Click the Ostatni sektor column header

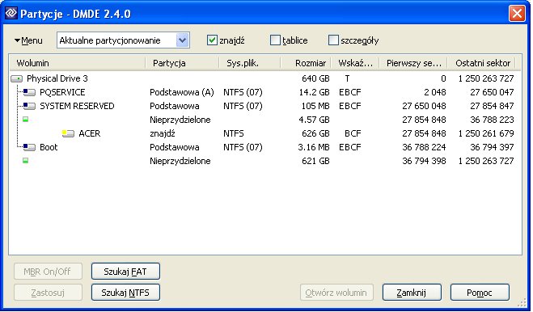click(x=482, y=63)
